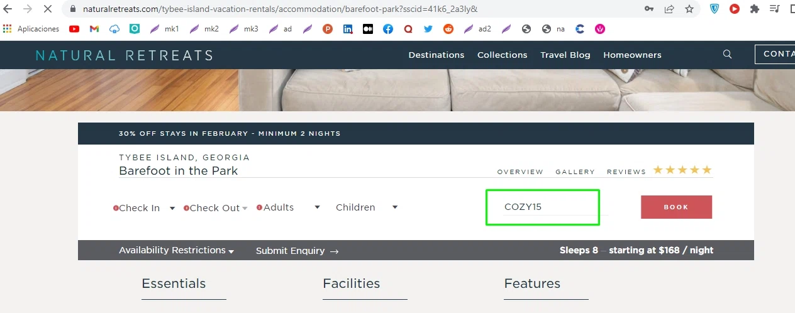Go to the Natural Retreats home logo

[x=124, y=55]
